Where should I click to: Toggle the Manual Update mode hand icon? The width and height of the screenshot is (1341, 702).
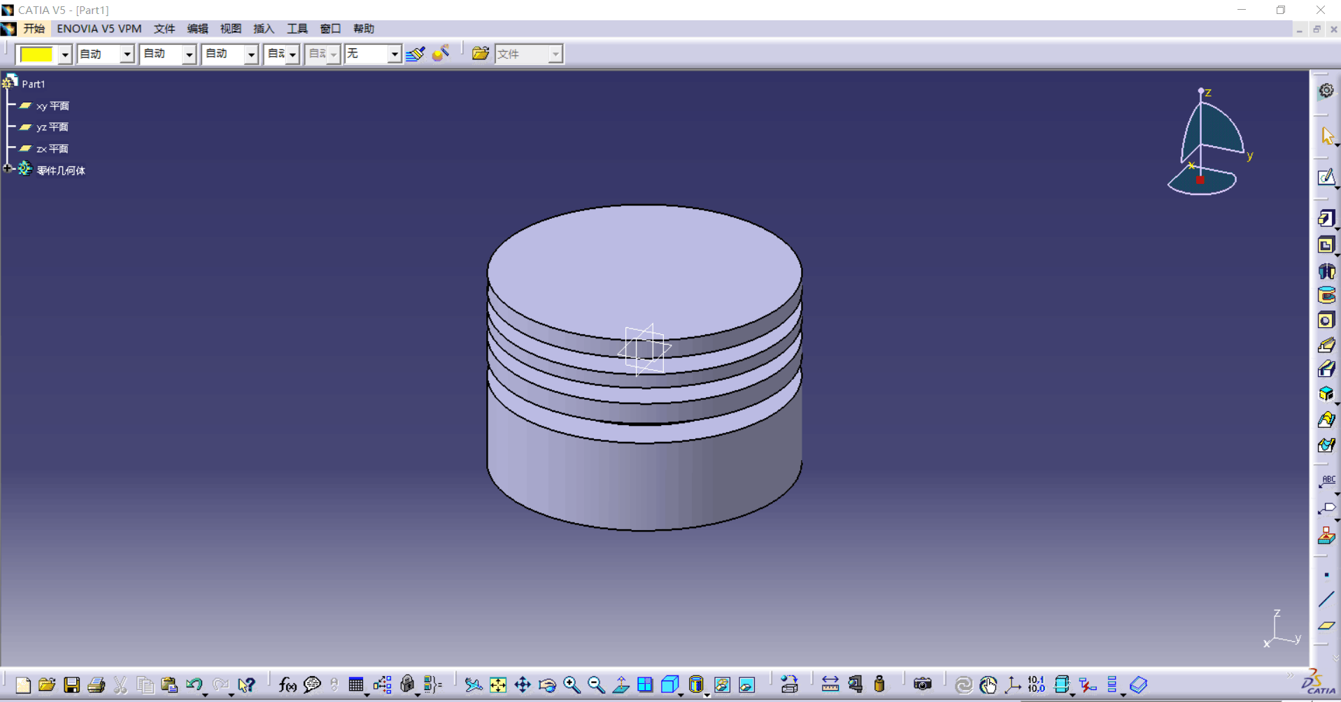tap(988, 685)
